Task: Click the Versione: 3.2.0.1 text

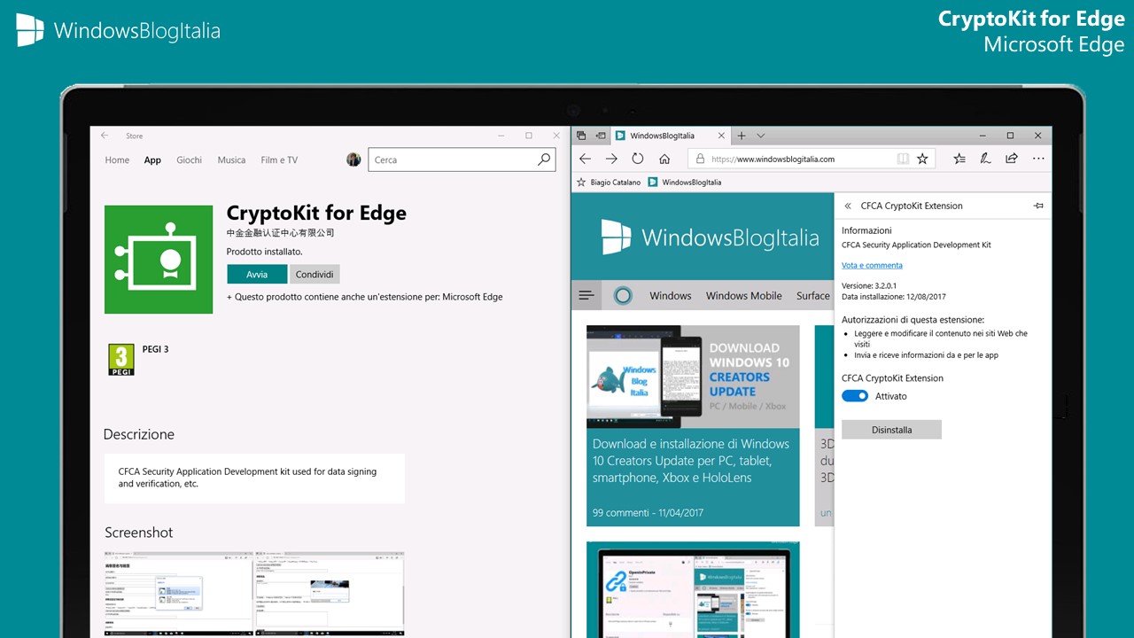Action: pos(869,286)
